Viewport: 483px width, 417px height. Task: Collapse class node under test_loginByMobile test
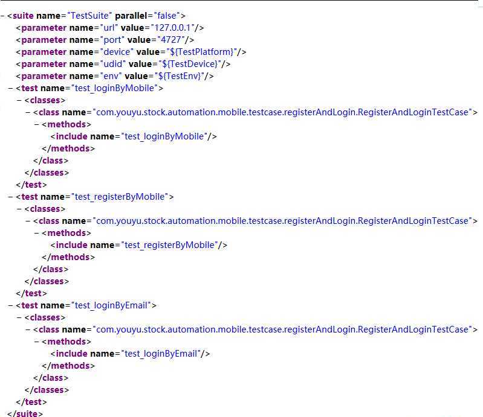point(28,113)
